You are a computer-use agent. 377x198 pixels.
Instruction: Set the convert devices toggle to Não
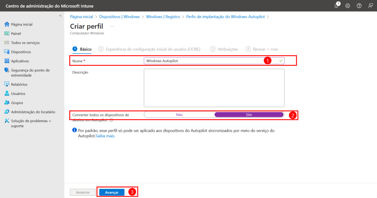coord(179,114)
